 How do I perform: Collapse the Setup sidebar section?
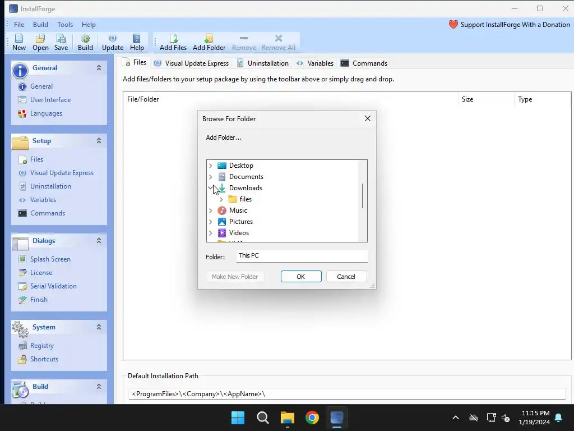(99, 141)
